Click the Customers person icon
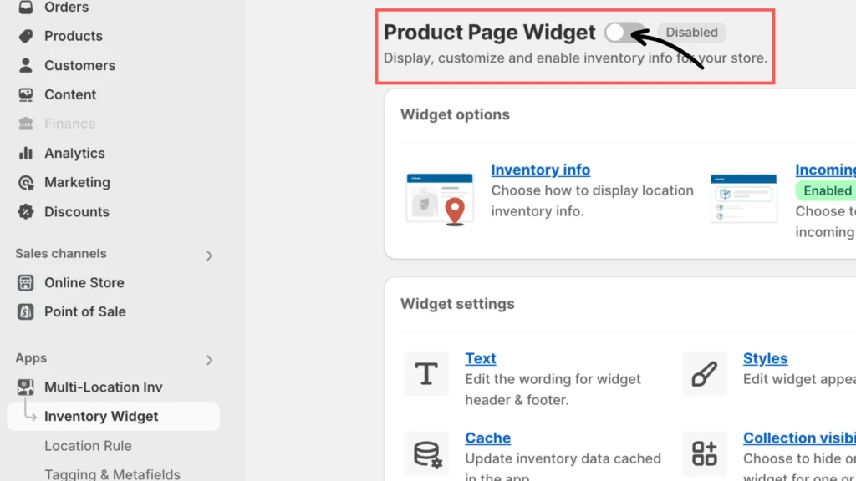856x481 pixels. tap(26, 65)
